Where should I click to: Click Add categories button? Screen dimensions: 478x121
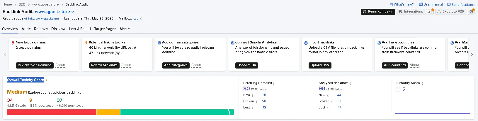coord(176,65)
